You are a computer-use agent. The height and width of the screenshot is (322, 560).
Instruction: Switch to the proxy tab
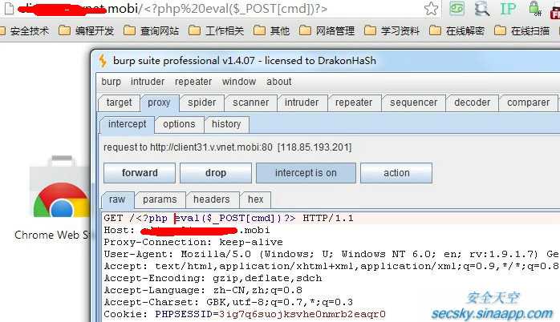[159, 103]
